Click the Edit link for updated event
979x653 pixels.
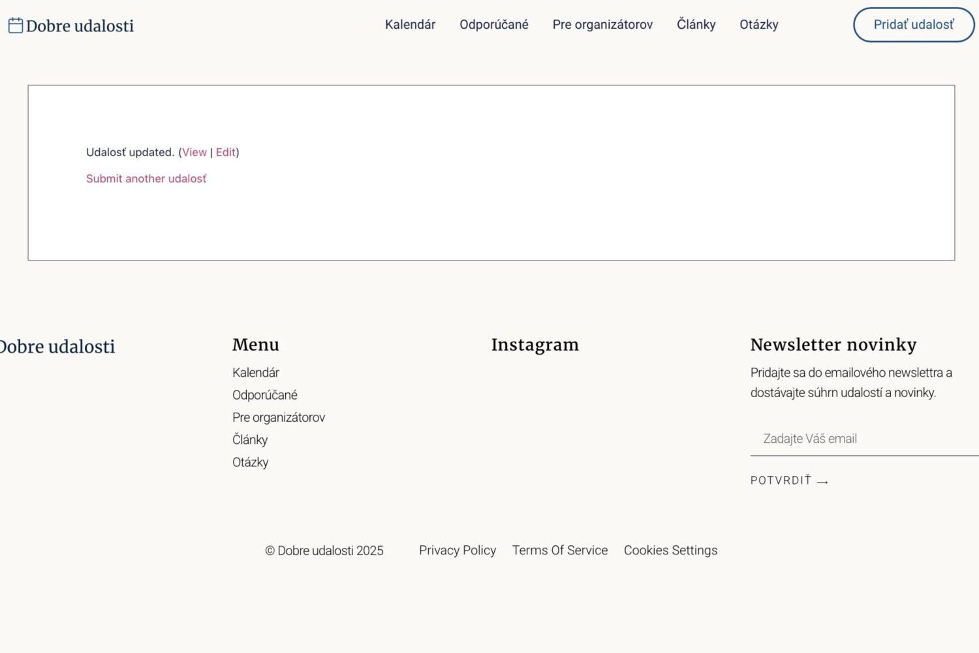pyautogui.click(x=225, y=152)
